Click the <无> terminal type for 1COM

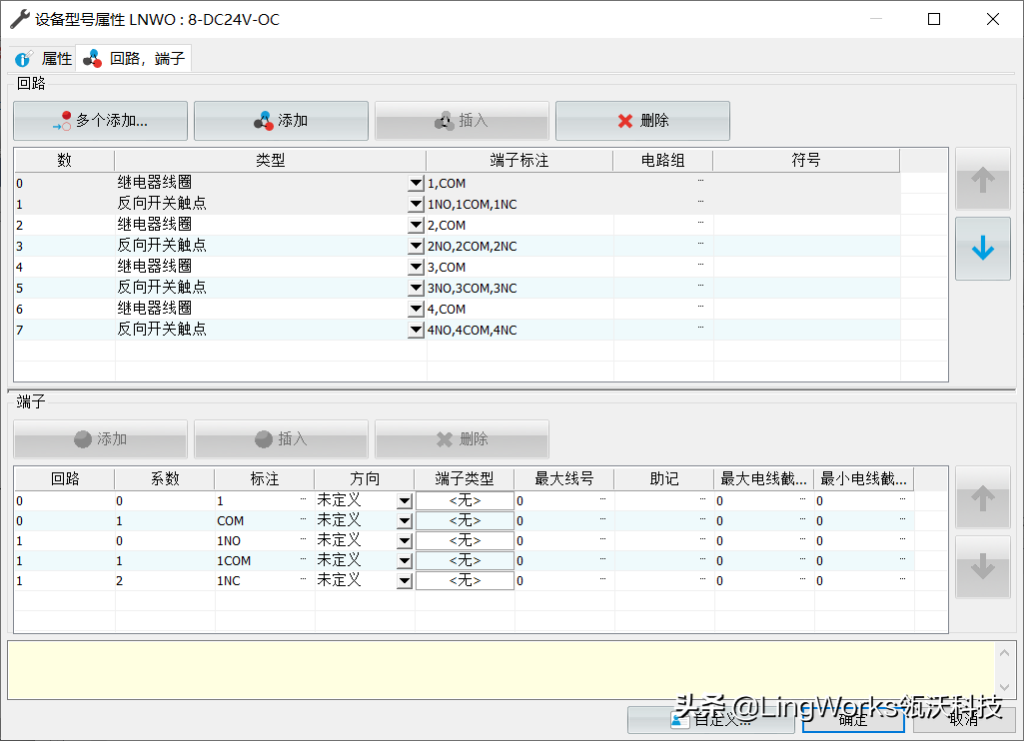click(465, 561)
